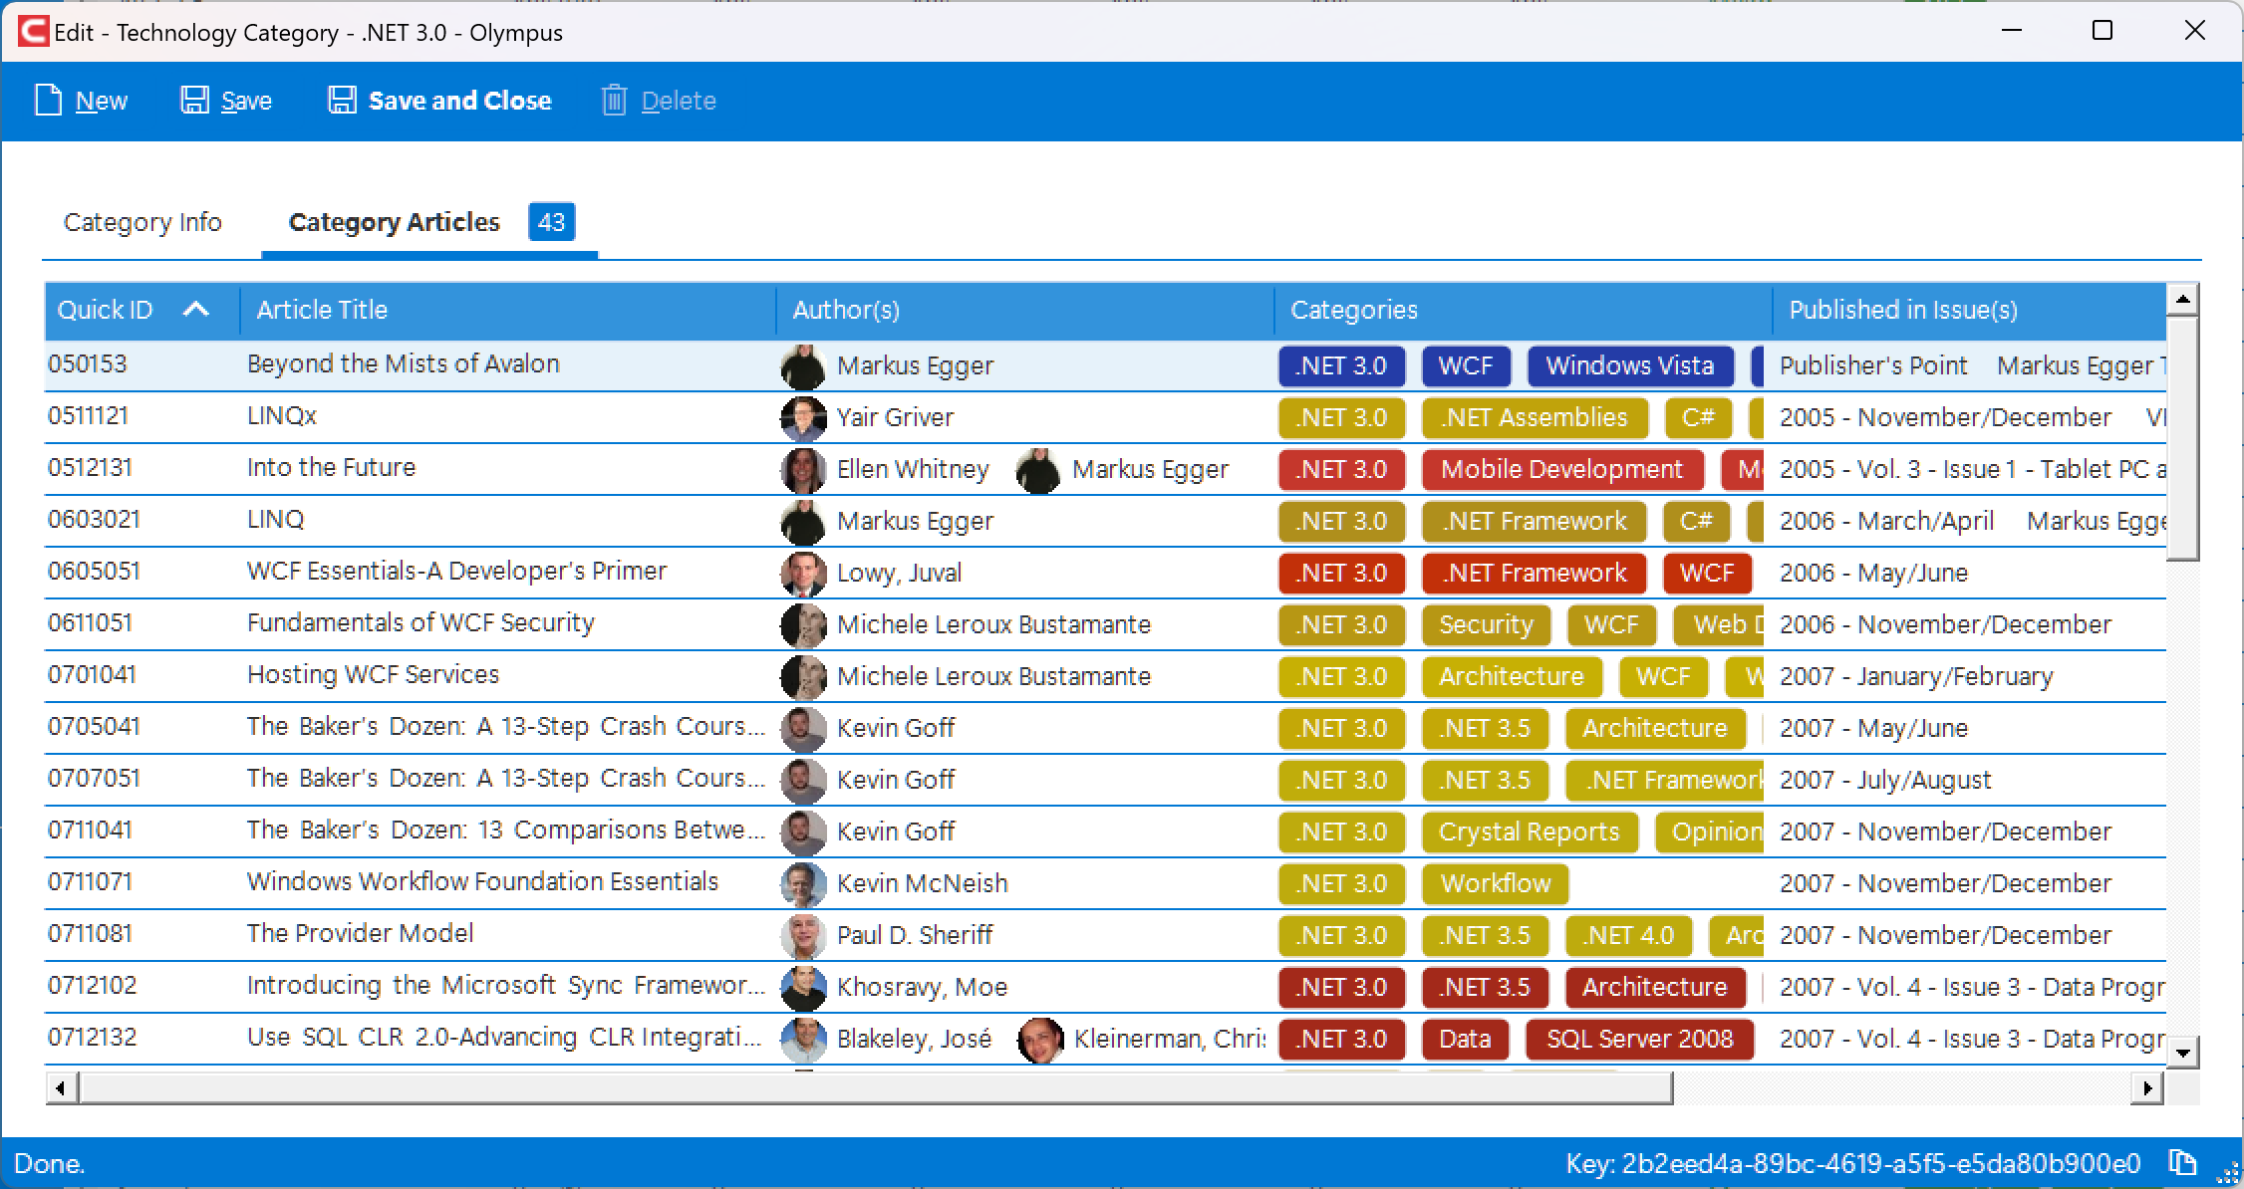Select Hosting WCF Services article
The width and height of the screenshot is (2244, 1189).
click(373, 674)
